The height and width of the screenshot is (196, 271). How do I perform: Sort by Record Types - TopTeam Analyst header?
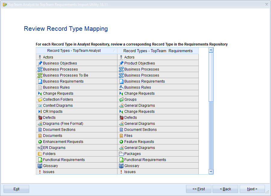coord(76,51)
